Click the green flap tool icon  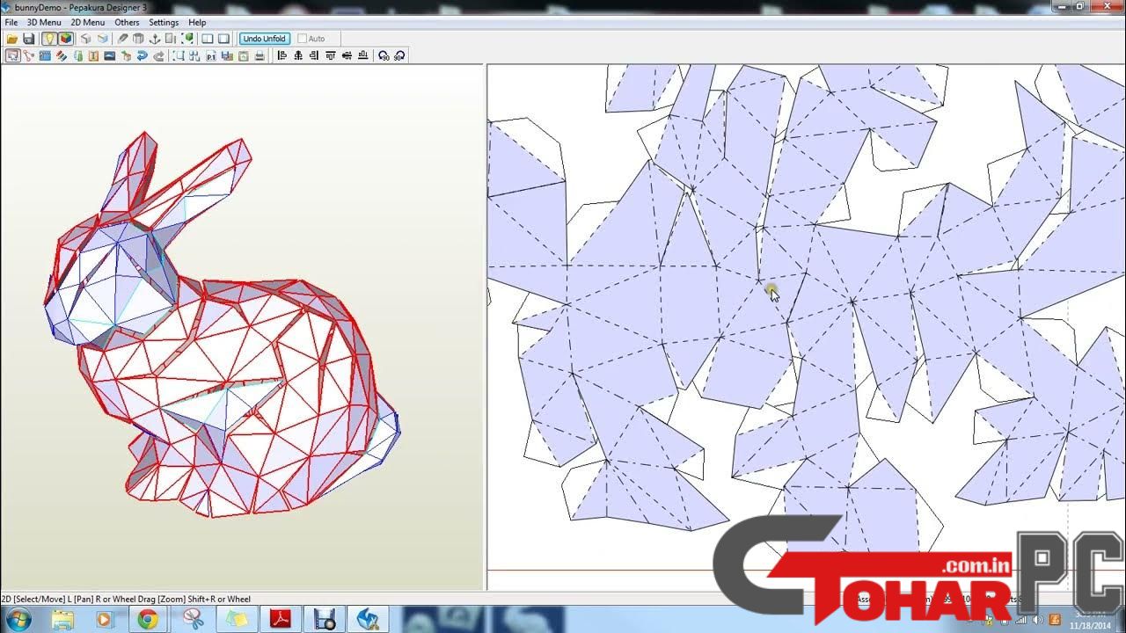coord(78,55)
